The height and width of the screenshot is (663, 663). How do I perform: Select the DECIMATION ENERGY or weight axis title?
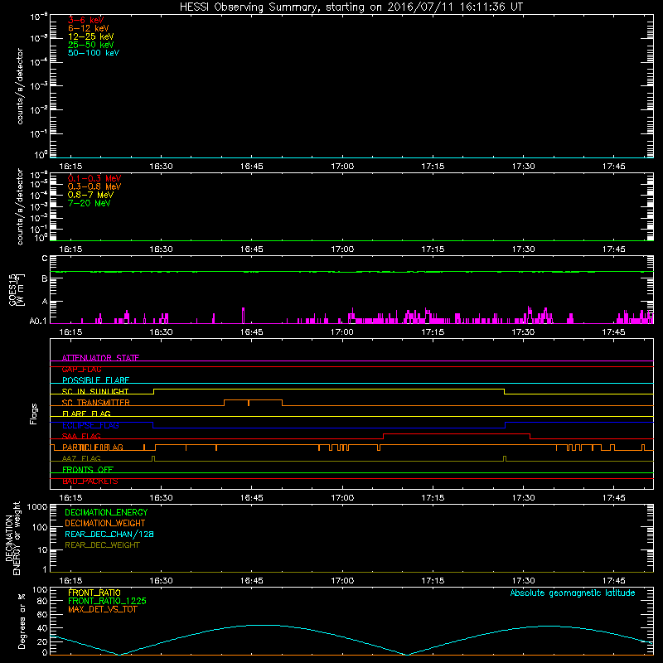point(12,538)
